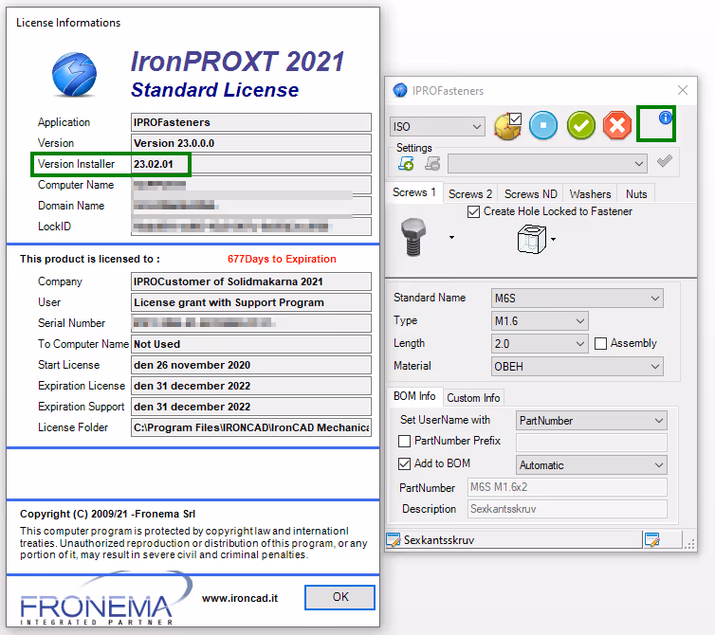Expand the screw type arrow next to bolt

451,238
